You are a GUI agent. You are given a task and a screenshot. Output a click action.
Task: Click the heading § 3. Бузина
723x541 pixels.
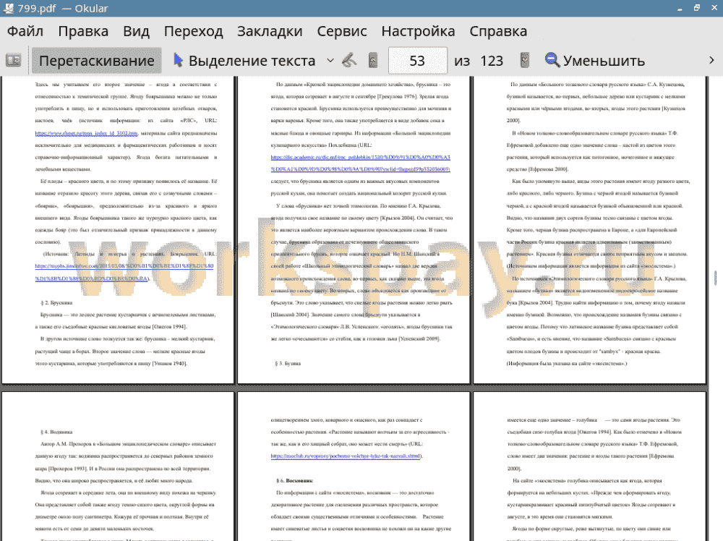(288, 363)
